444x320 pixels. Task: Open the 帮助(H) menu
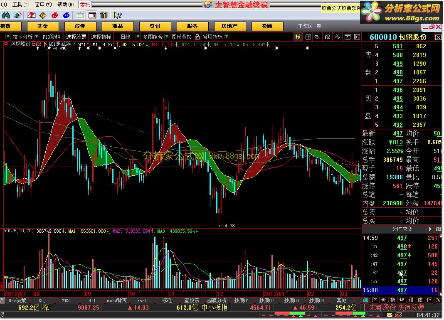click(65, 5)
